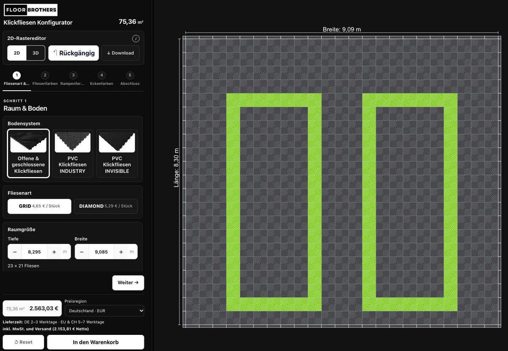Click the 23 × 21 Fliesen text

pyautogui.click(x=23, y=266)
